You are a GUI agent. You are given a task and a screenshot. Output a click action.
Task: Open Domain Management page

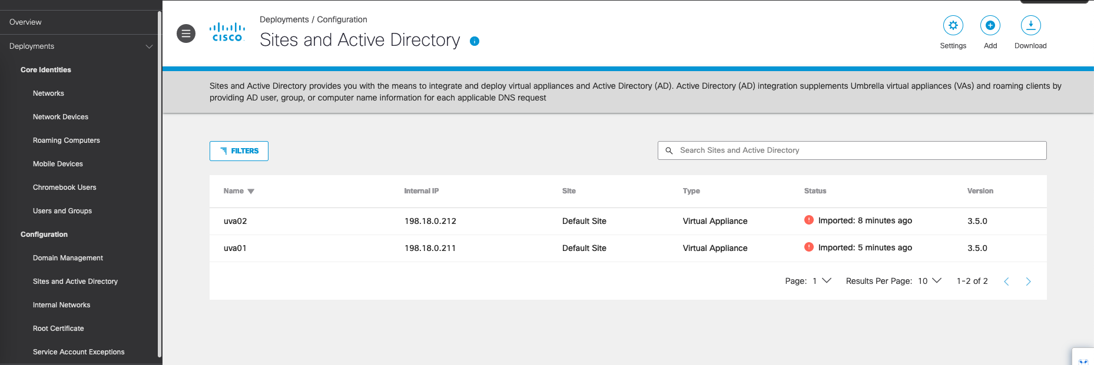(x=68, y=258)
